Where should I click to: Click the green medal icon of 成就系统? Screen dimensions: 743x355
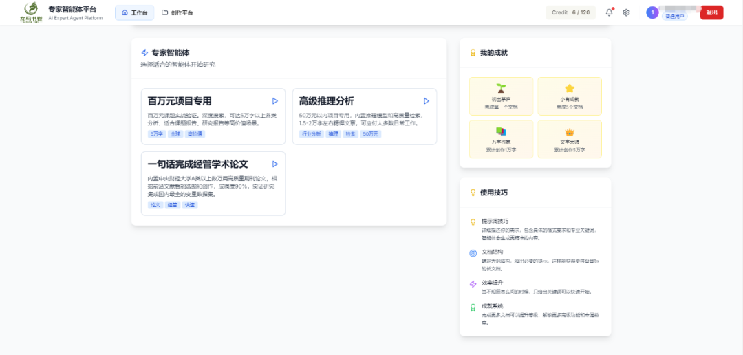tap(473, 307)
